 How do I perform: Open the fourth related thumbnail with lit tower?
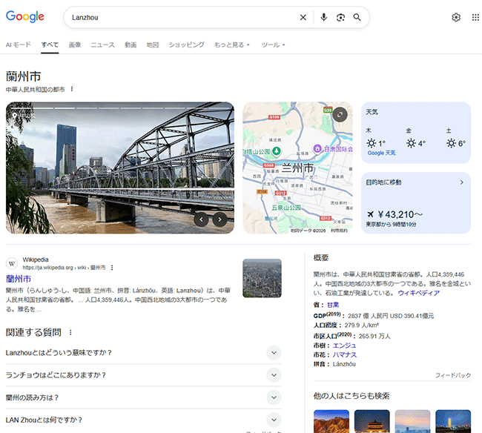tap(453, 421)
